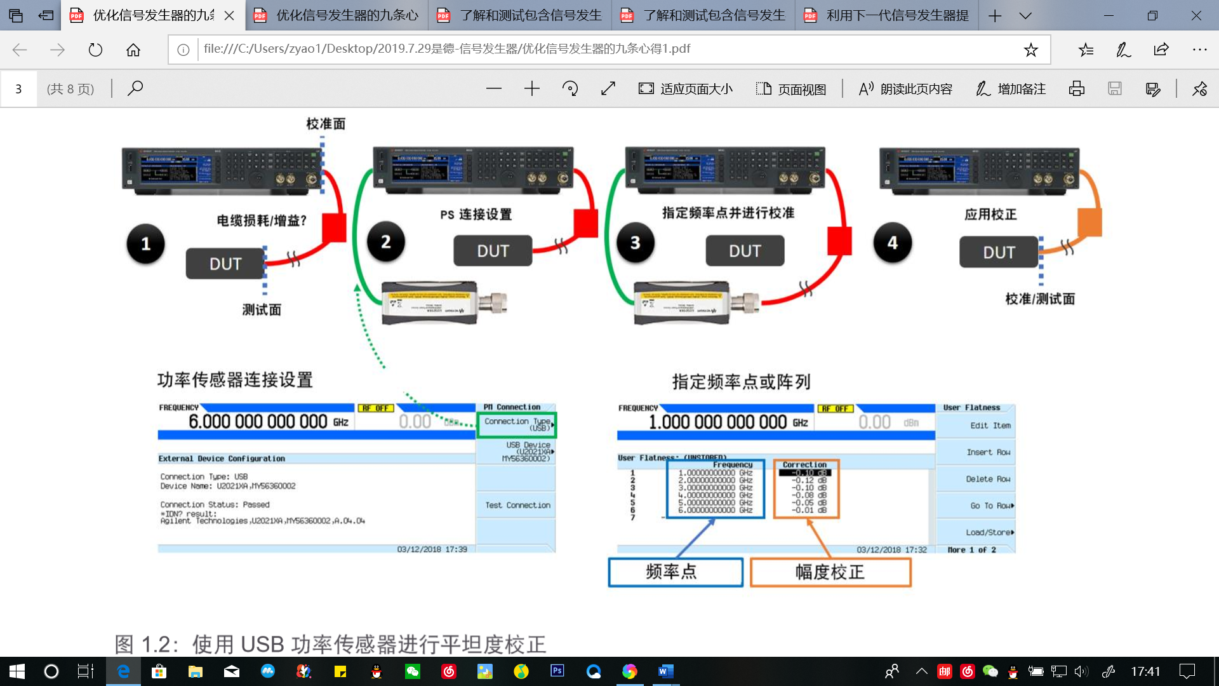Click the address bar file URL
The width and height of the screenshot is (1219, 686).
pyautogui.click(x=446, y=49)
